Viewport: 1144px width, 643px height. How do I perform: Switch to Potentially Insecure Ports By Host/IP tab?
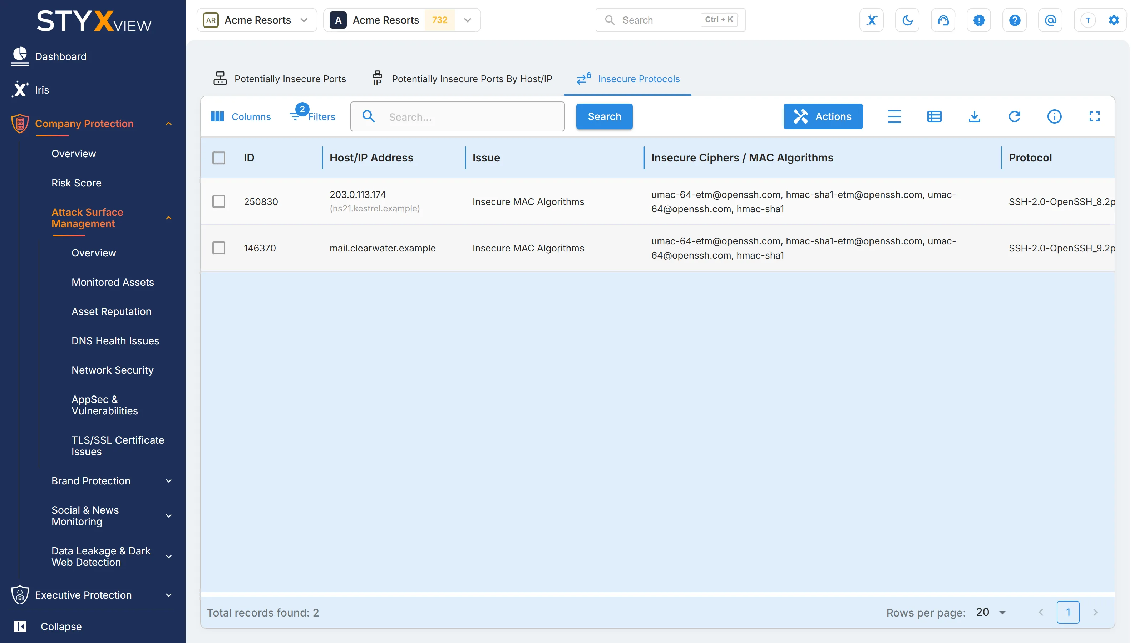pyautogui.click(x=462, y=79)
